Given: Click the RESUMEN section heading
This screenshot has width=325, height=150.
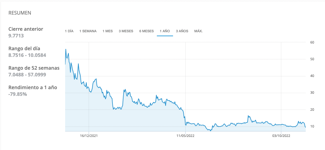Looking at the screenshot, I should 20,13.
